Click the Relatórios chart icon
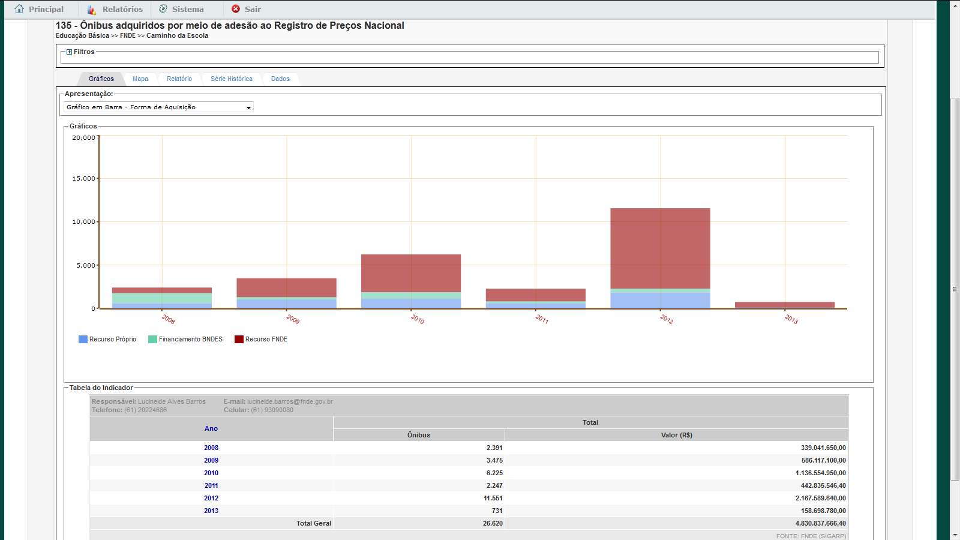Viewport: 960px width, 540px height. coord(91,10)
